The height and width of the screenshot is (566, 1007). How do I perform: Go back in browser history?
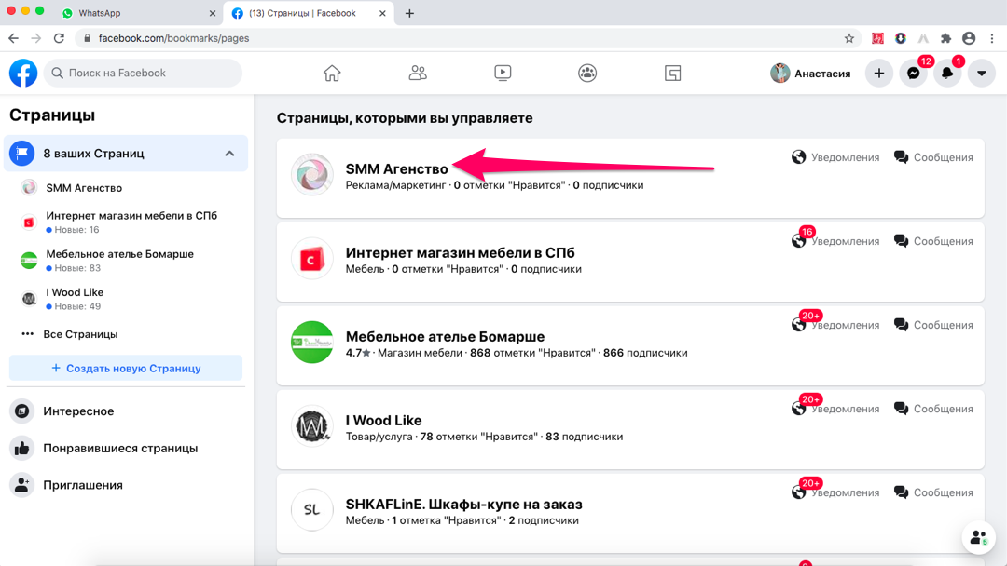click(13, 38)
